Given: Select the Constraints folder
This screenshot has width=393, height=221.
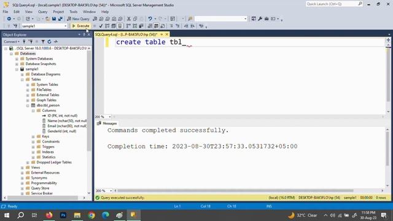Looking at the screenshot, I should 50,142.
